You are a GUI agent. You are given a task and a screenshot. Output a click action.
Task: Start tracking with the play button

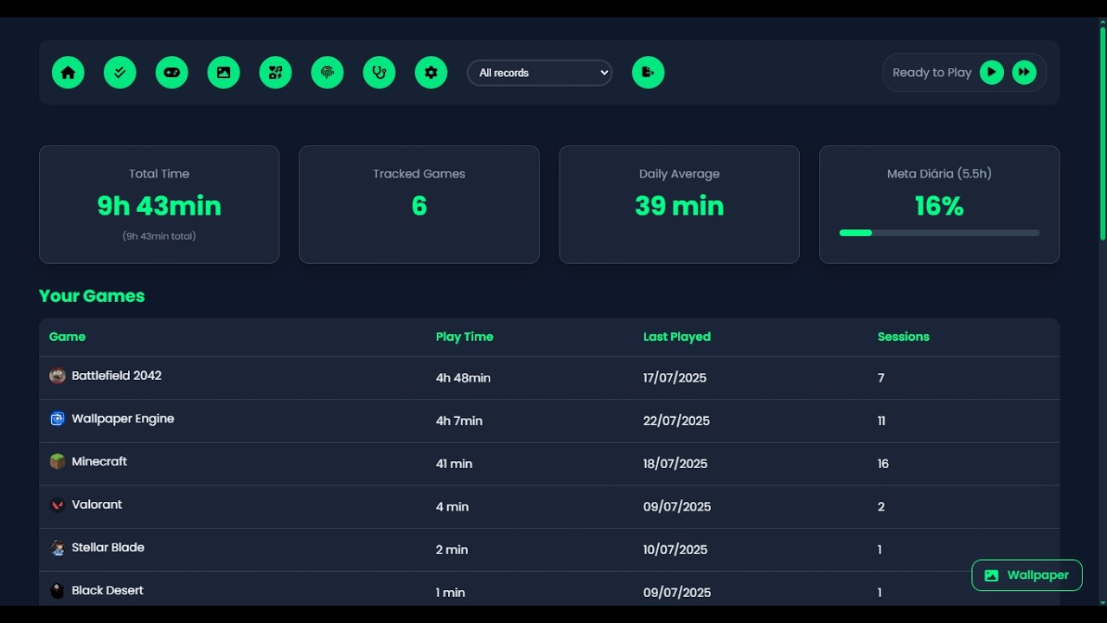coord(992,73)
